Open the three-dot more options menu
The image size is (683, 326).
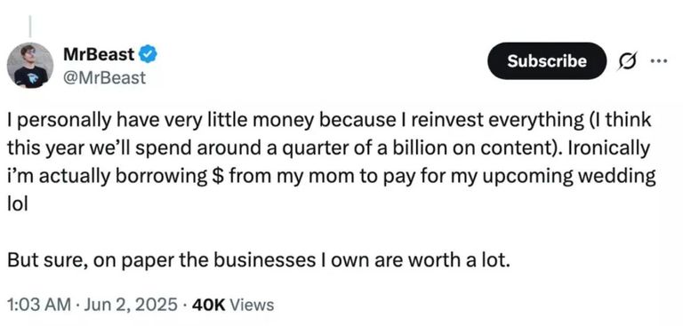pyautogui.click(x=659, y=60)
